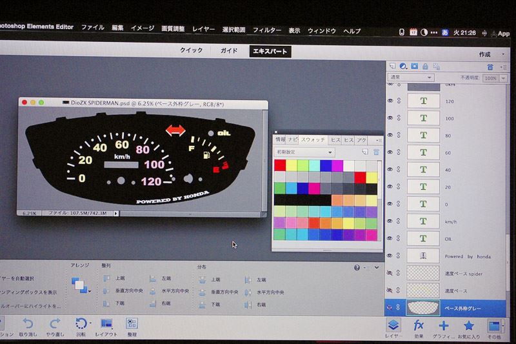This screenshot has width=516, height=344.
Task: Open the 画質調整 (Enhance) menu
Action: point(173,28)
